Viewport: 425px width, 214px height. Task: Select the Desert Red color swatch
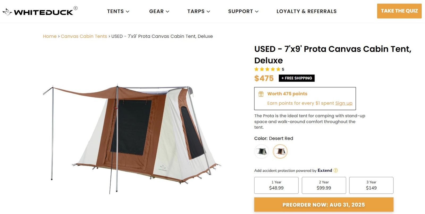280,151
